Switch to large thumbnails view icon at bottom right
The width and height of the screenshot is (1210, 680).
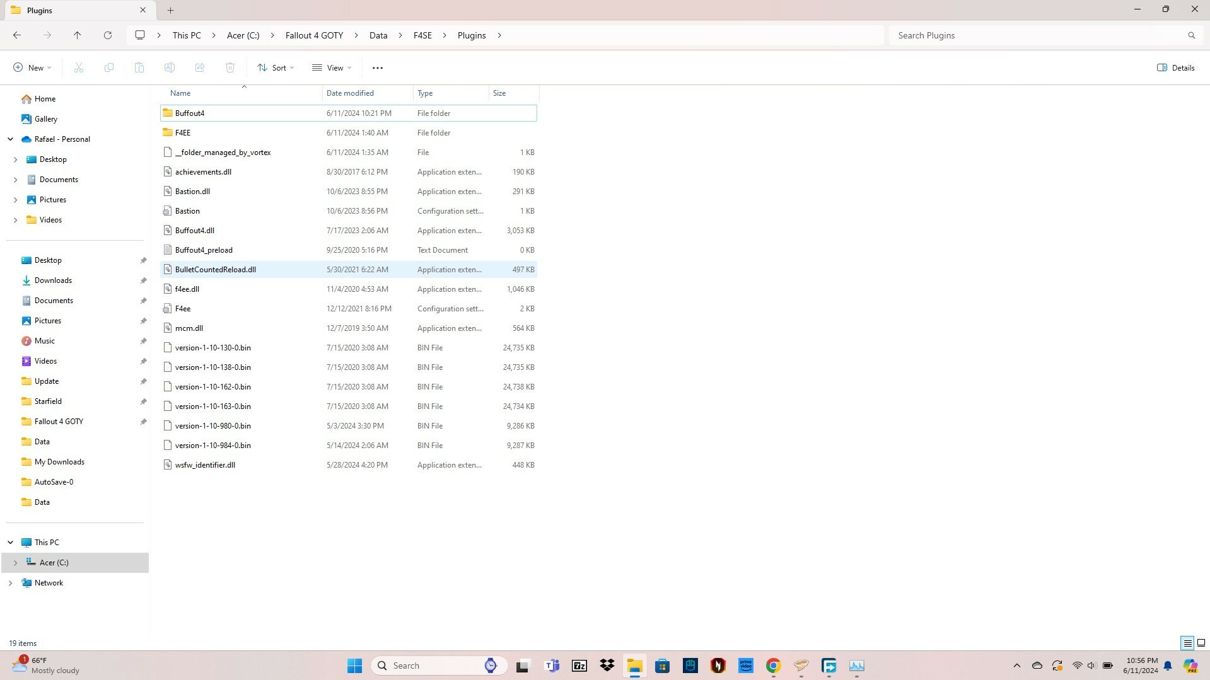[1201, 643]
